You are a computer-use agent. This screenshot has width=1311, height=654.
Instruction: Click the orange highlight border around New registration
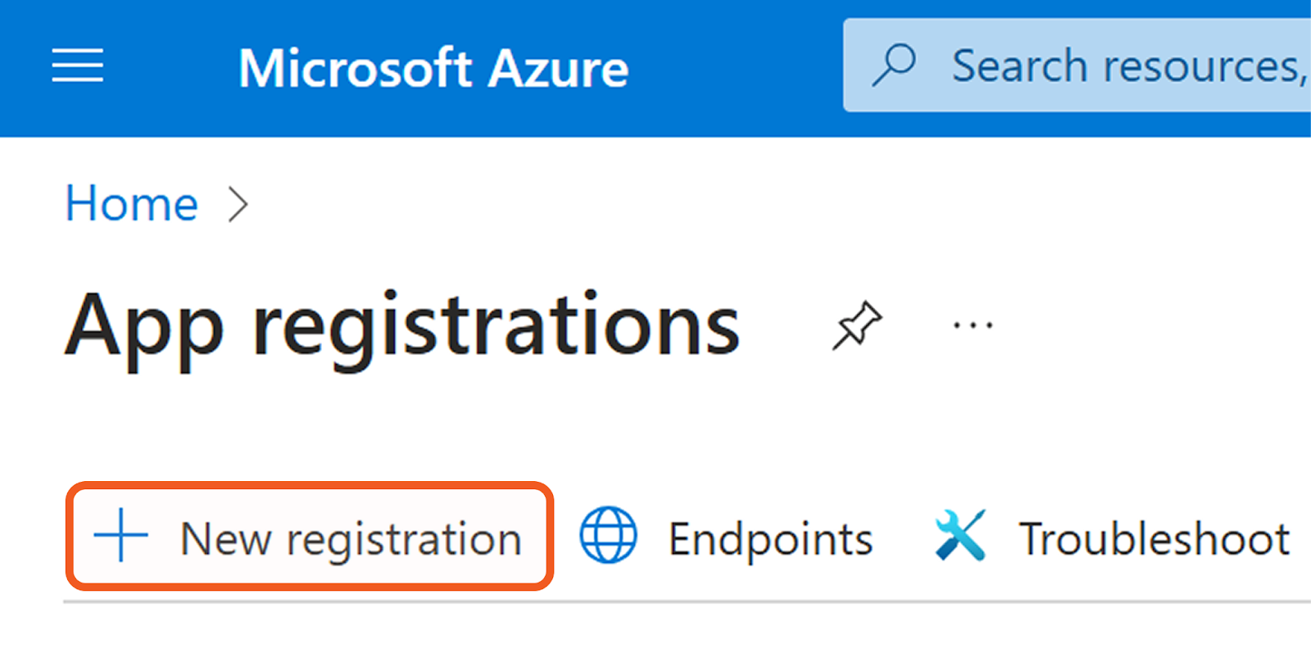[x=310, y=485]
